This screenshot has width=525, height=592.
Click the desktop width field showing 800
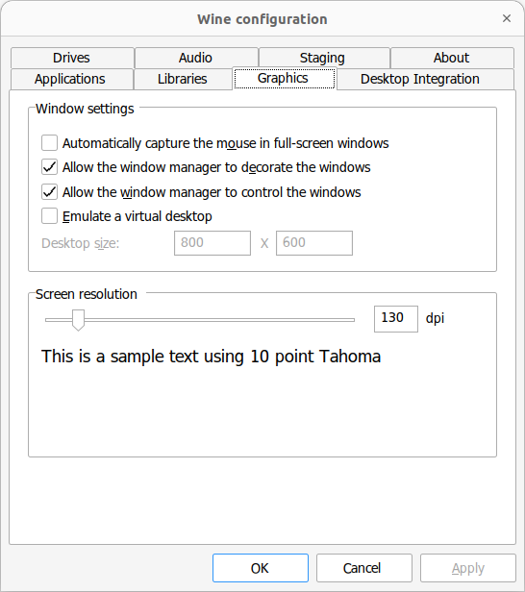tap(212, 243)
